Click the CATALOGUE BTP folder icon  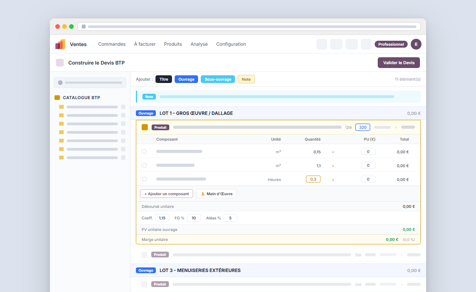tap(57, 98)
